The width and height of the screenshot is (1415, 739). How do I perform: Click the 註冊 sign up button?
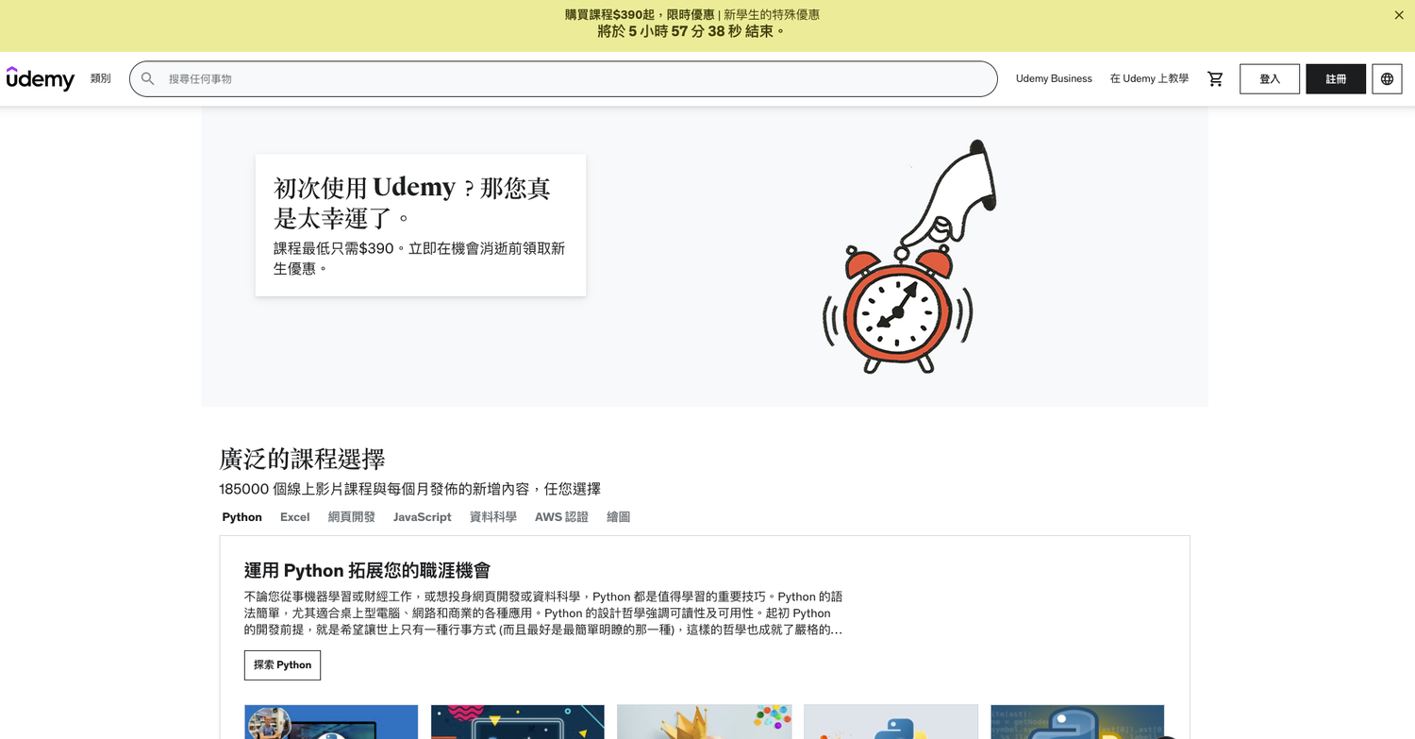pyautogui.click(x=1336, y=79)
